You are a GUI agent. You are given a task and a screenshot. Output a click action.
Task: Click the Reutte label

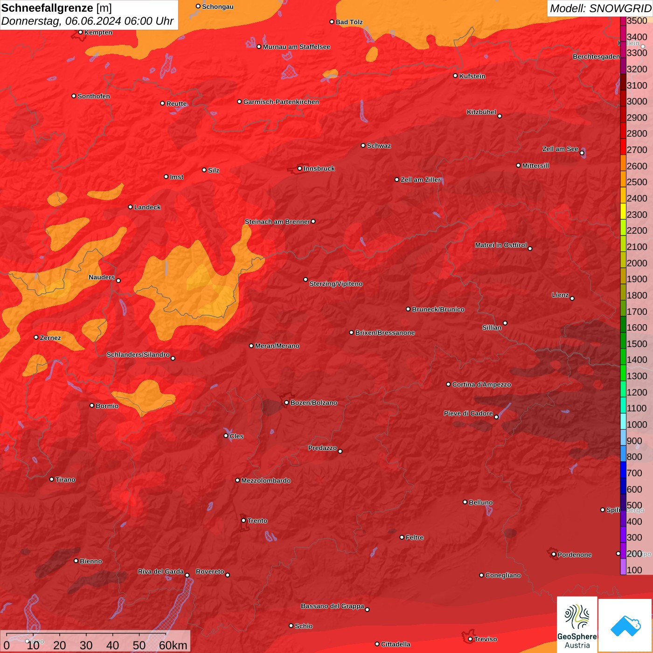click(176, 104)
